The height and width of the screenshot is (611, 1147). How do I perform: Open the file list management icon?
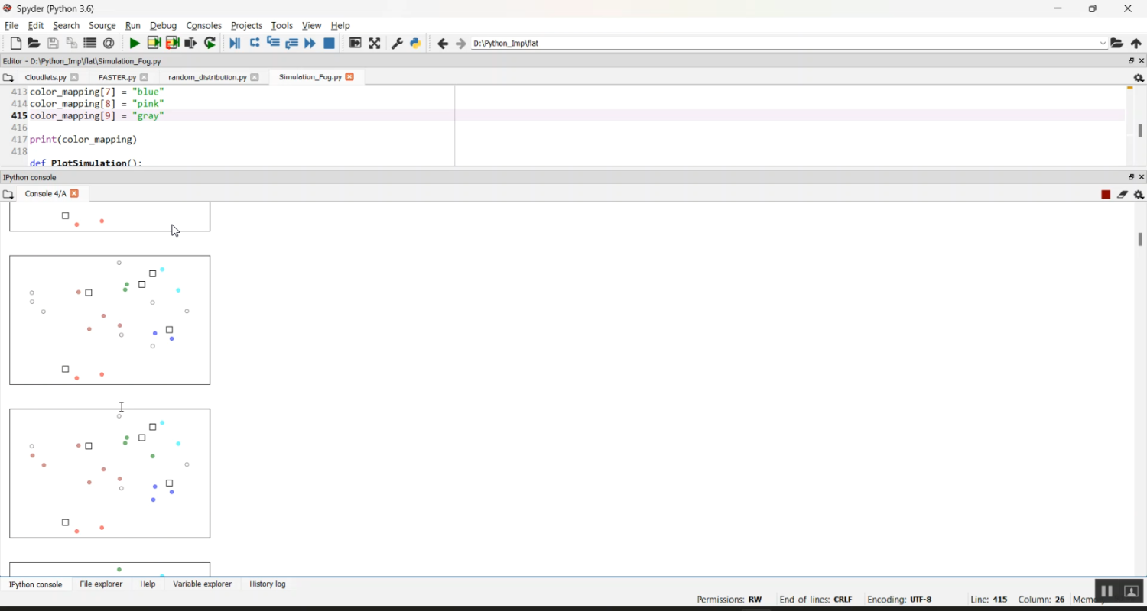(x=90, y=44)
